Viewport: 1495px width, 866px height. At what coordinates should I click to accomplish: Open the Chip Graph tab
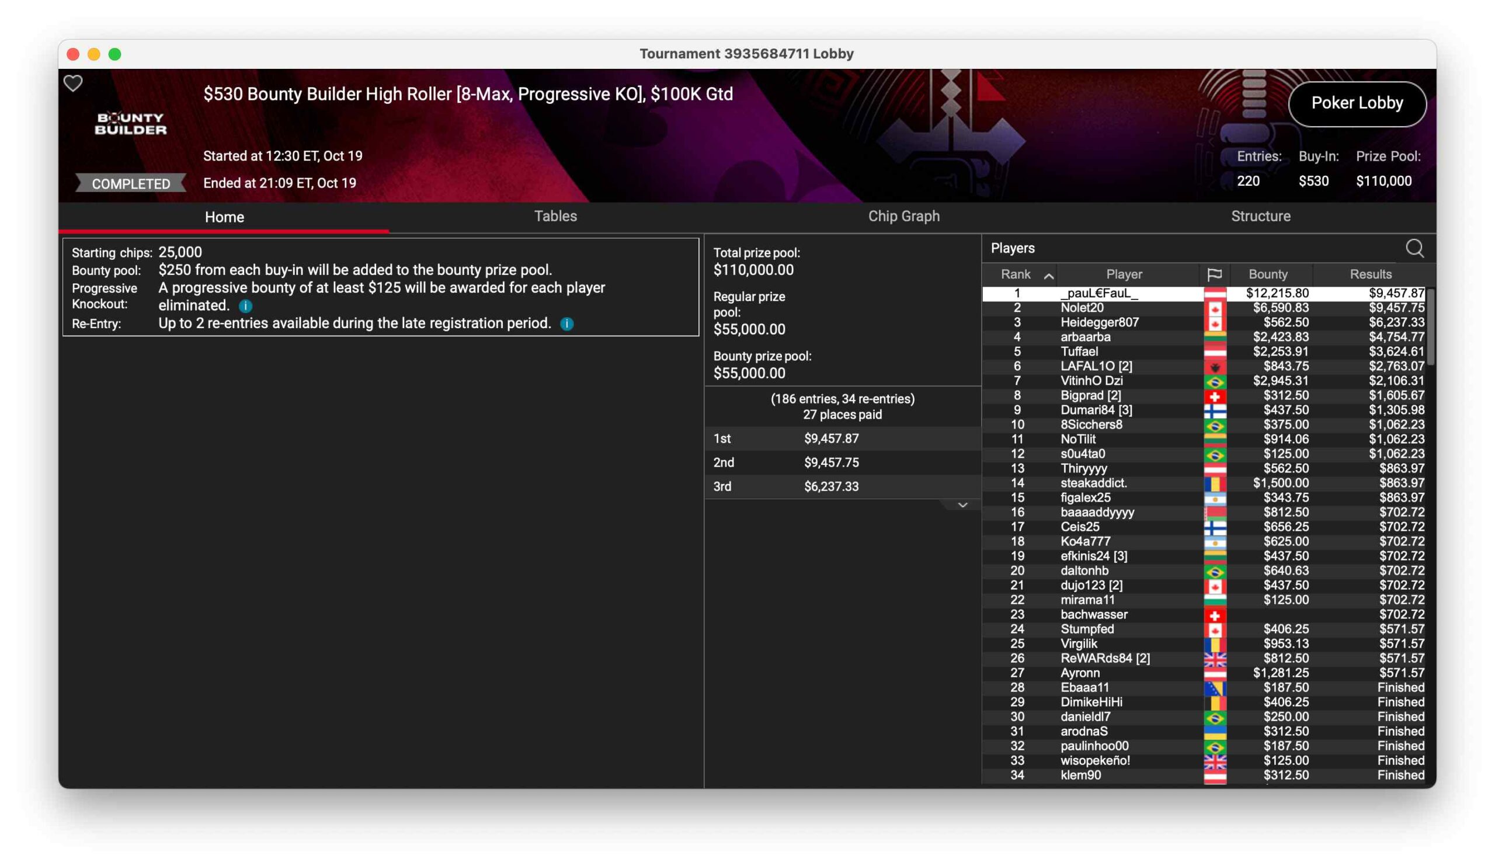pos(903,217)
